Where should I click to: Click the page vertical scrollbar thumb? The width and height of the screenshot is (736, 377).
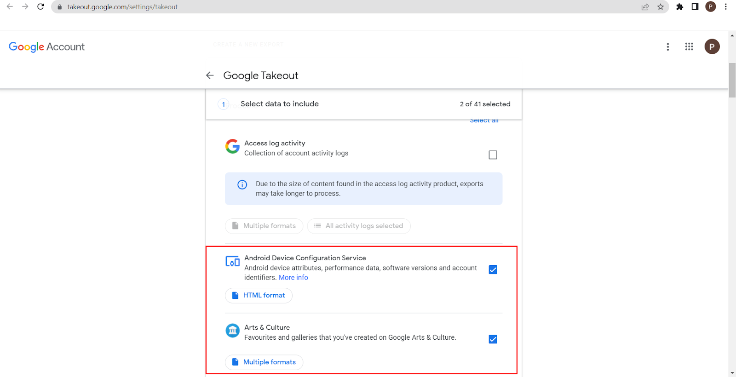click(x=732, y=80)
